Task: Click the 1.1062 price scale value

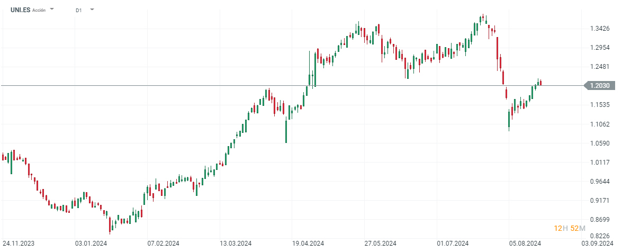Action: coord(599,124)
